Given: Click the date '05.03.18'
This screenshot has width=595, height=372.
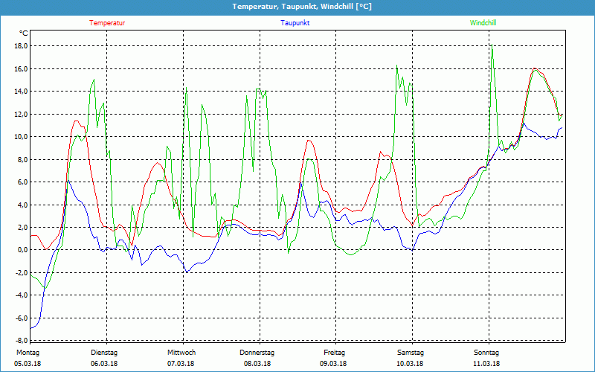Looking at the screenshot, I should tap(28, 364).
